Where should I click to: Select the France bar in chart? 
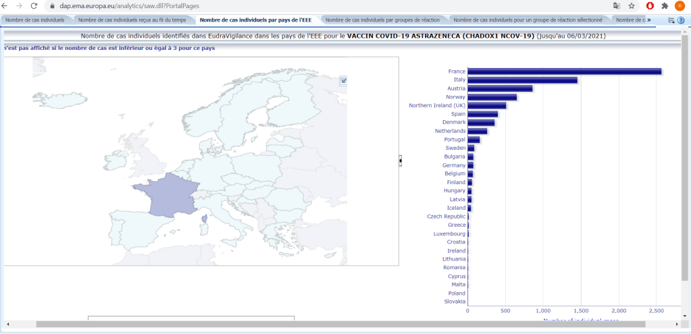(x=564, y=72)
